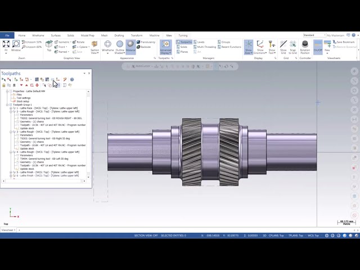Viewport: 360px width, 270px height.
Task: Click the Rotate view icon
Action: pyautogui.click(x=74, y=42)
